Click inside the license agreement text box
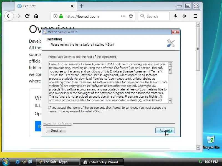Screen dimensions: 222x166 pyautogui.click(x=108, y=82)
